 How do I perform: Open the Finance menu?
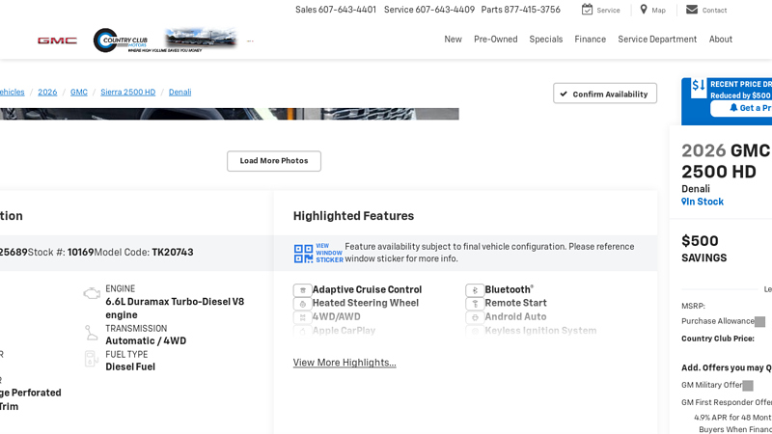pos(590,40)
